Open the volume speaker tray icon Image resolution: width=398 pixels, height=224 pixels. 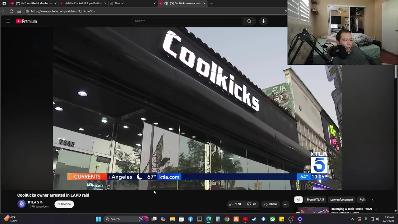tap(377, 219)
